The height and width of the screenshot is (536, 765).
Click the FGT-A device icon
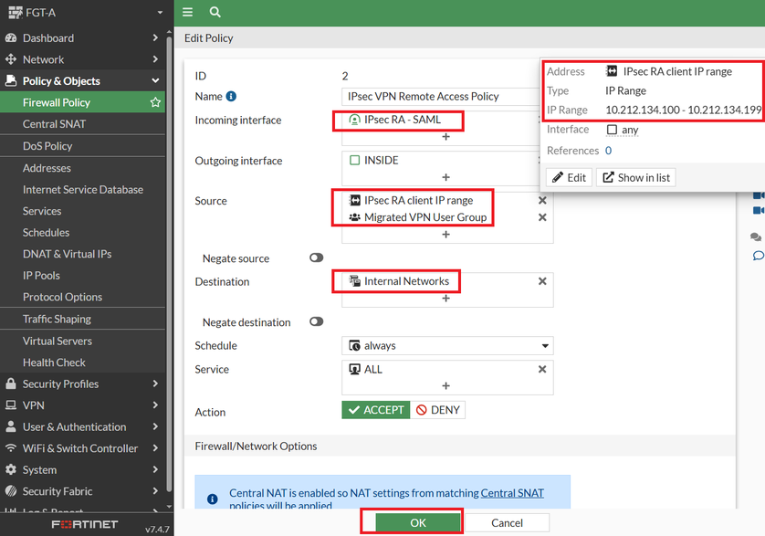(16, 13)
